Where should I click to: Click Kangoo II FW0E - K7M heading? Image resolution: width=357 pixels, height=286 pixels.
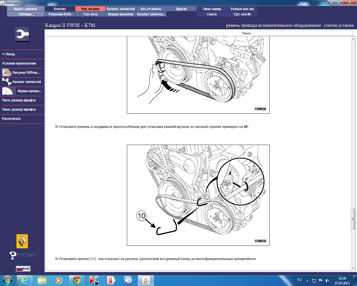[70, 25]
